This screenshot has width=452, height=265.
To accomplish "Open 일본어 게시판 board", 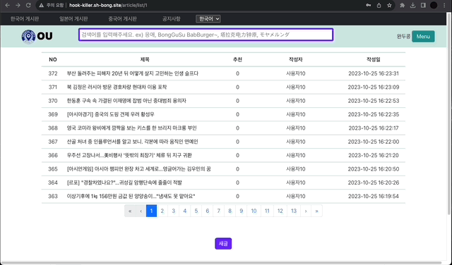I will pos(73,19).
